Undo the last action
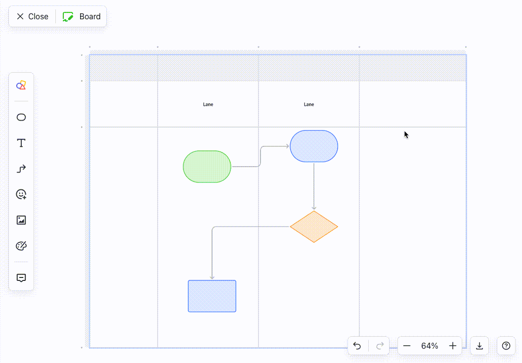Screen dimensions: 522x363 click(357, 346)
